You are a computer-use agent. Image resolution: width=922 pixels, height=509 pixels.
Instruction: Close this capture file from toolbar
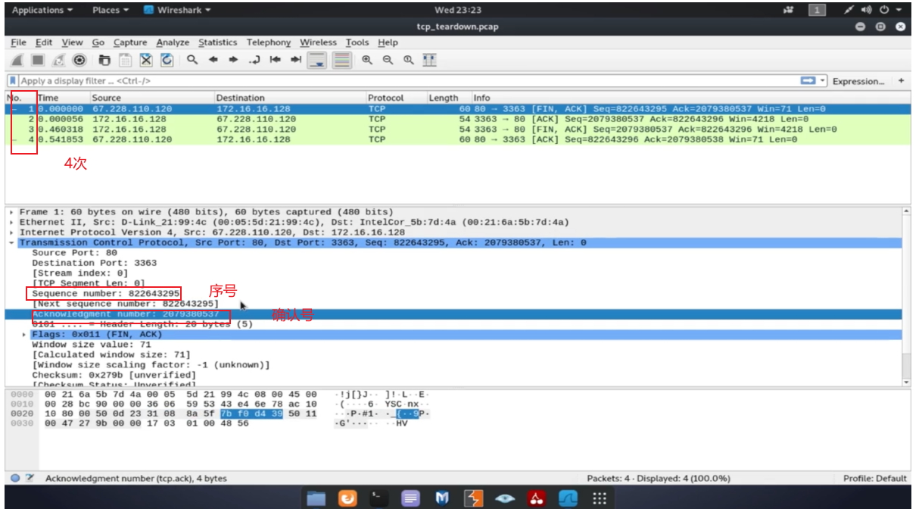click(147, 60)
